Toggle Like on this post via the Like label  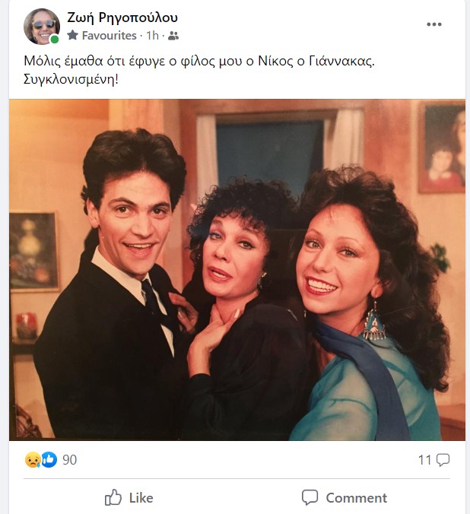pyautogui.click(x=141, y=498)
